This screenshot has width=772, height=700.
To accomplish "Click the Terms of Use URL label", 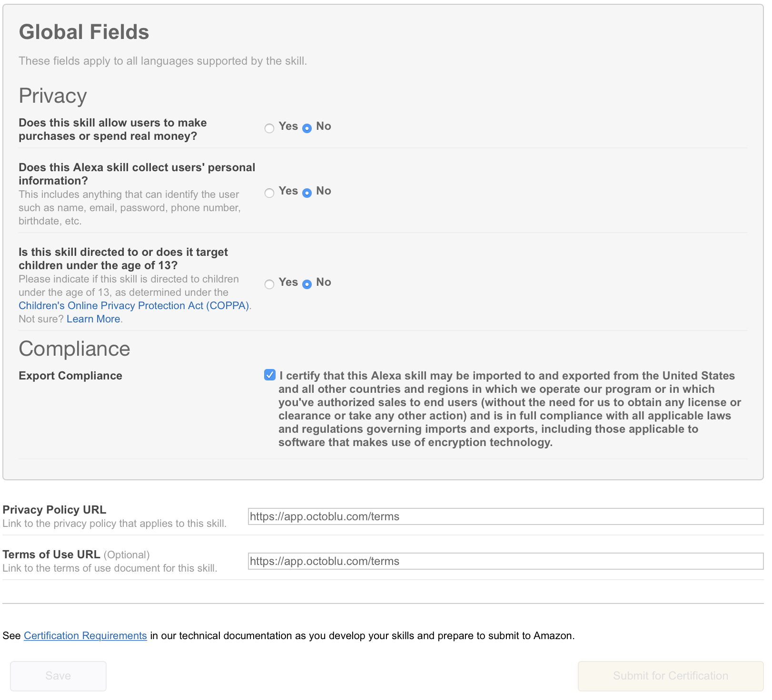I will (x=51, y=554).
